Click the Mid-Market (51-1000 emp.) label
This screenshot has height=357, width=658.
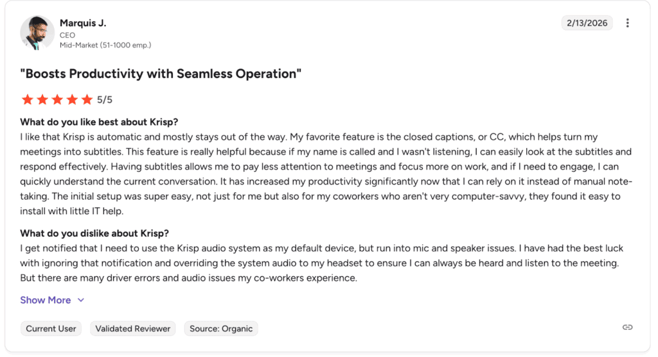click(x=105, y=45)
